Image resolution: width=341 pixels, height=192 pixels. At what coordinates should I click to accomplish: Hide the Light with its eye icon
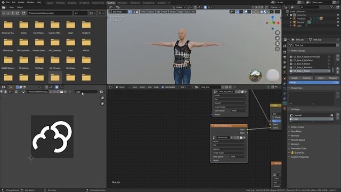point(338,26)
